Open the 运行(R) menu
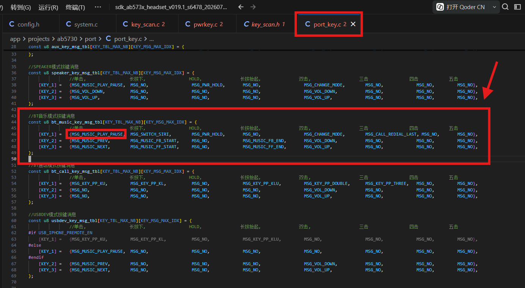525x288 pixels. coord(49,7)
